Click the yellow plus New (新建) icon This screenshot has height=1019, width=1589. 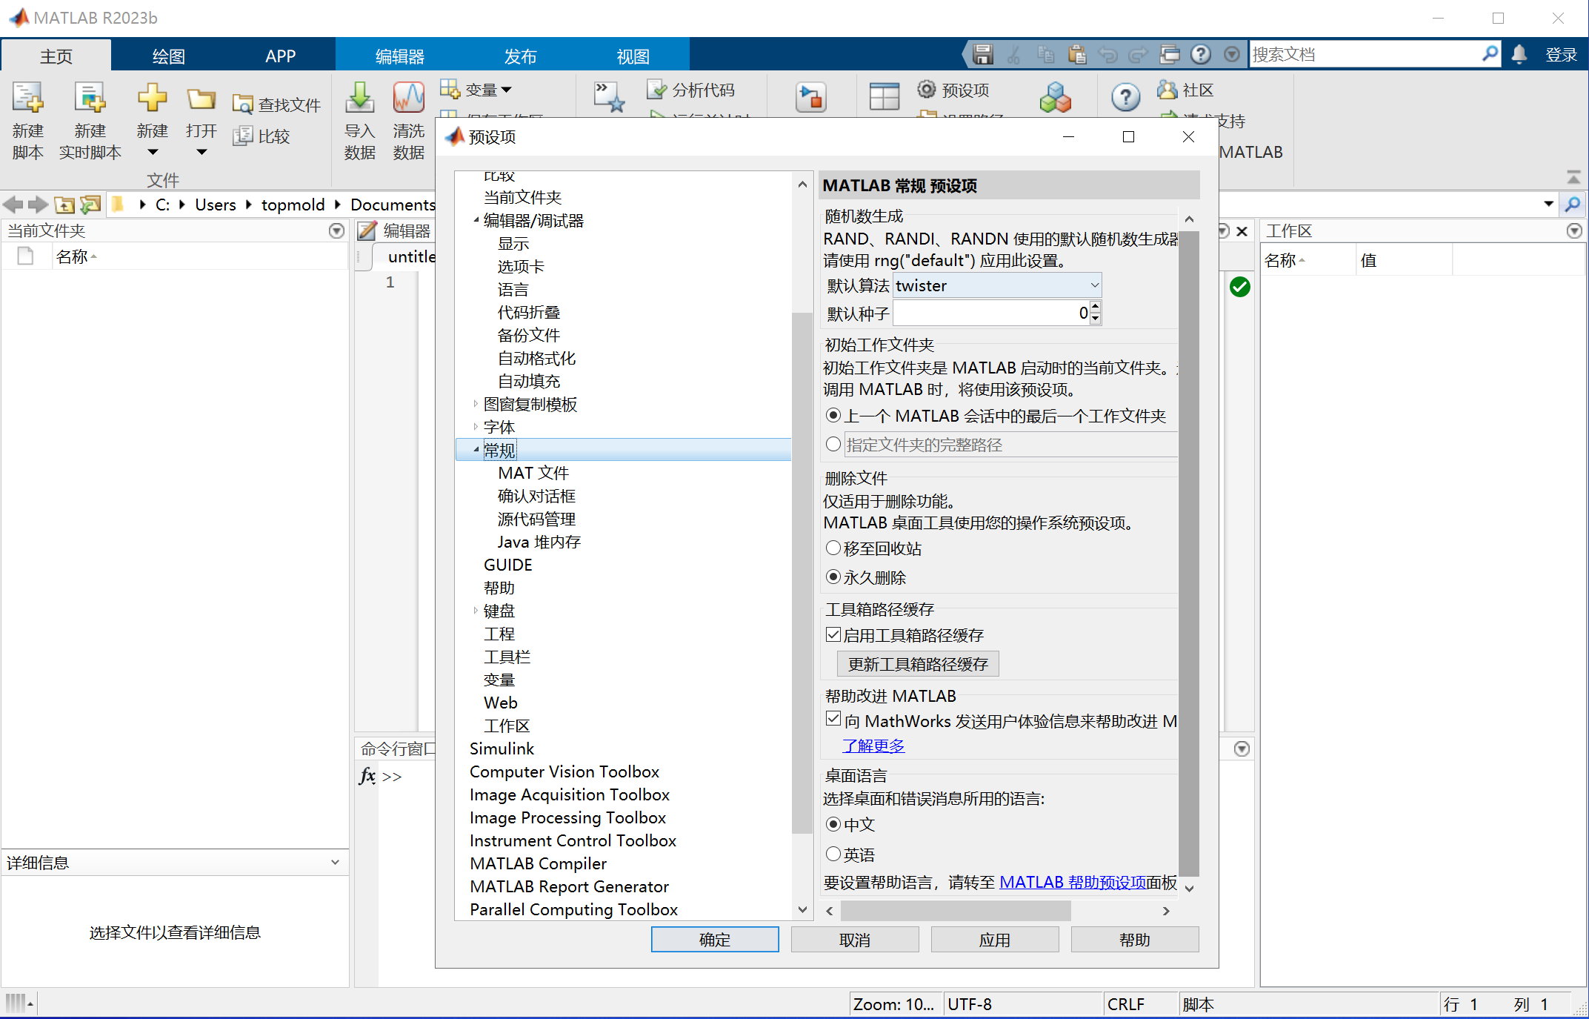152,98
